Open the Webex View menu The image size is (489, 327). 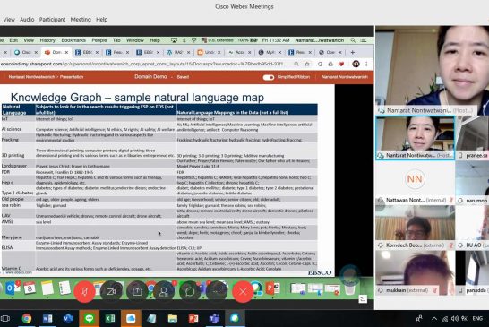point(9,20)
